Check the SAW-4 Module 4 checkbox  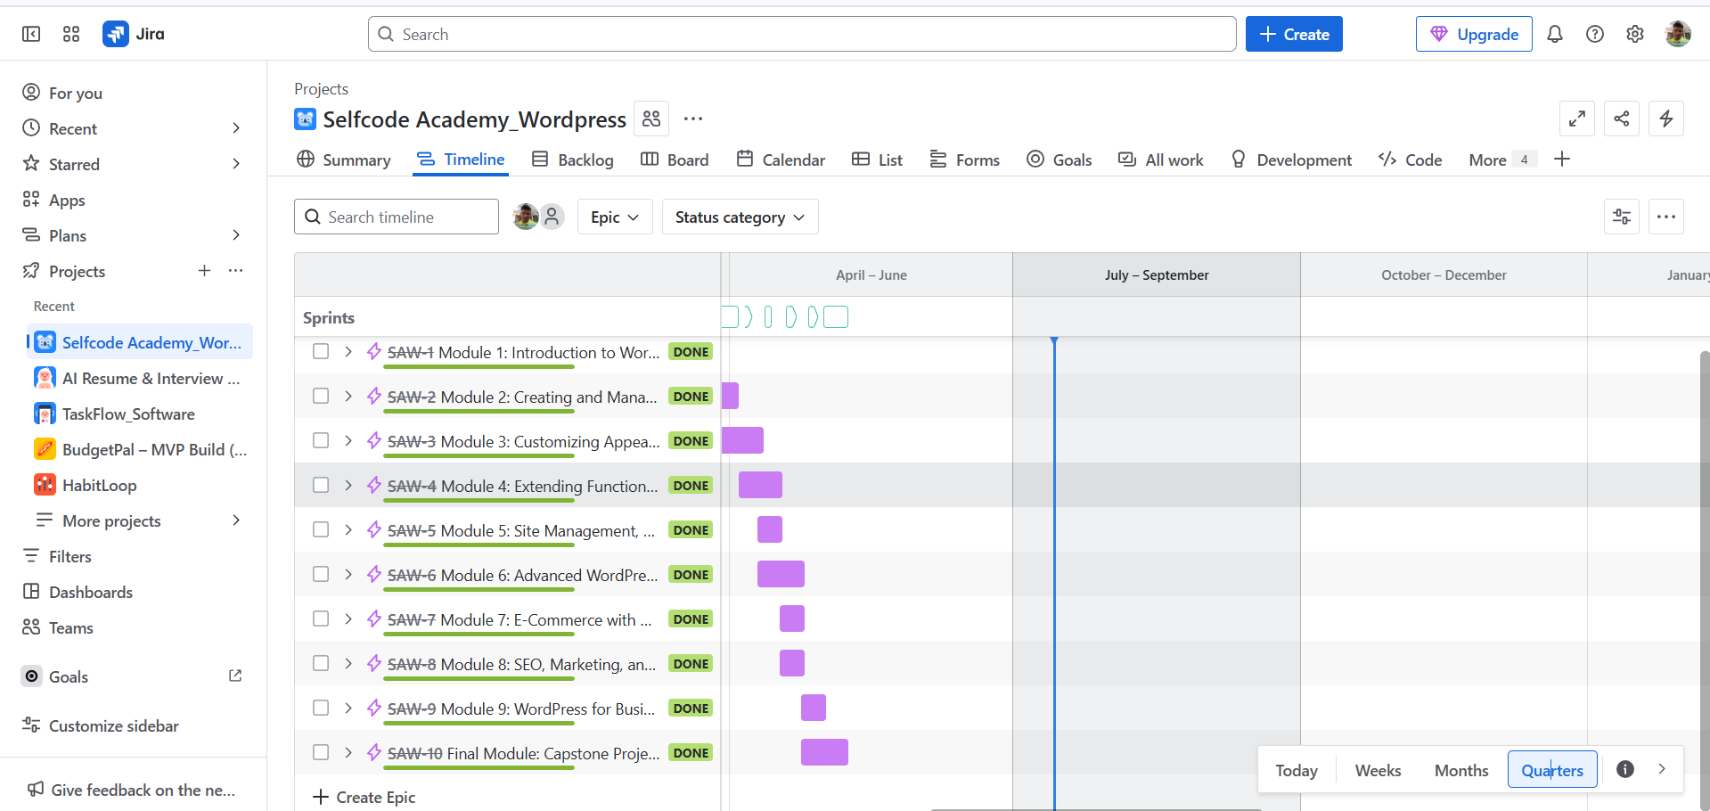321,485
